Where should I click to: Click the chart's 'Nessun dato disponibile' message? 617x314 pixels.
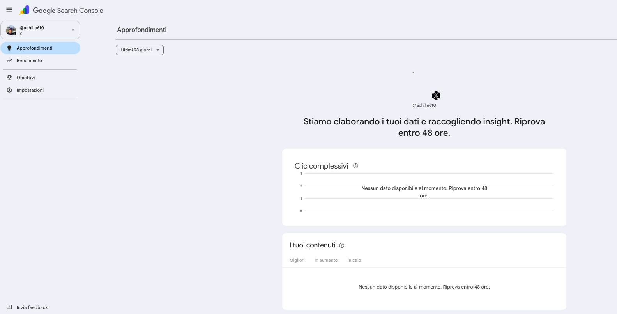click(424, 192)
